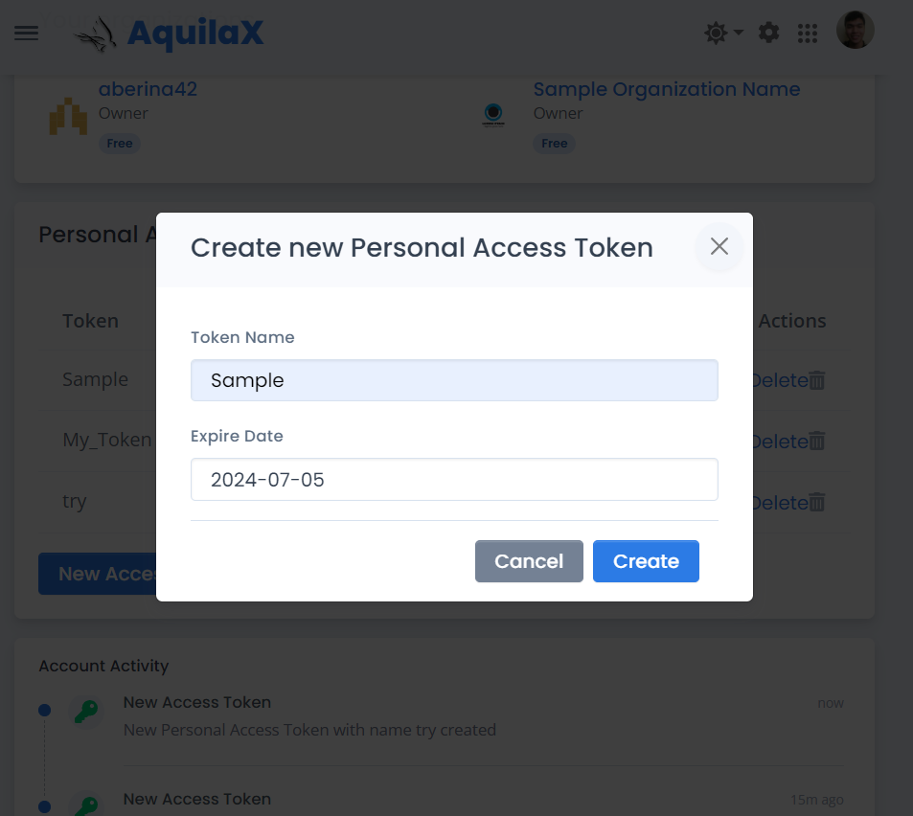Open the theme brightness switcher dropdown
The width and height of the screenshot is (913, 816).
(723, 34)
